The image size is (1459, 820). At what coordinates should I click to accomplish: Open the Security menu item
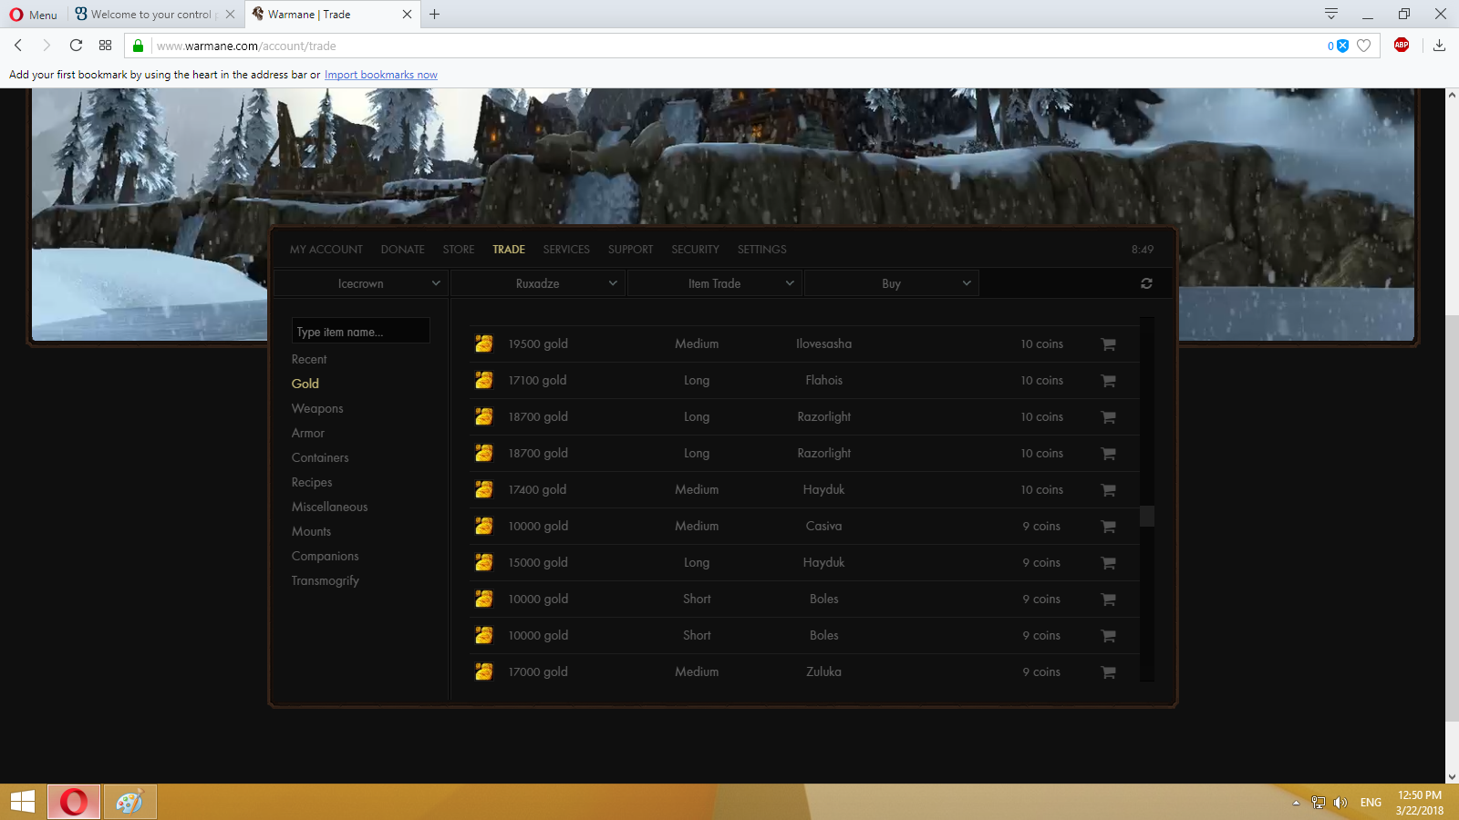(x=695, y=250)
